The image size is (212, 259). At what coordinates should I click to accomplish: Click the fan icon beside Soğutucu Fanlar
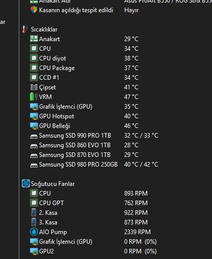coord(26,183)
